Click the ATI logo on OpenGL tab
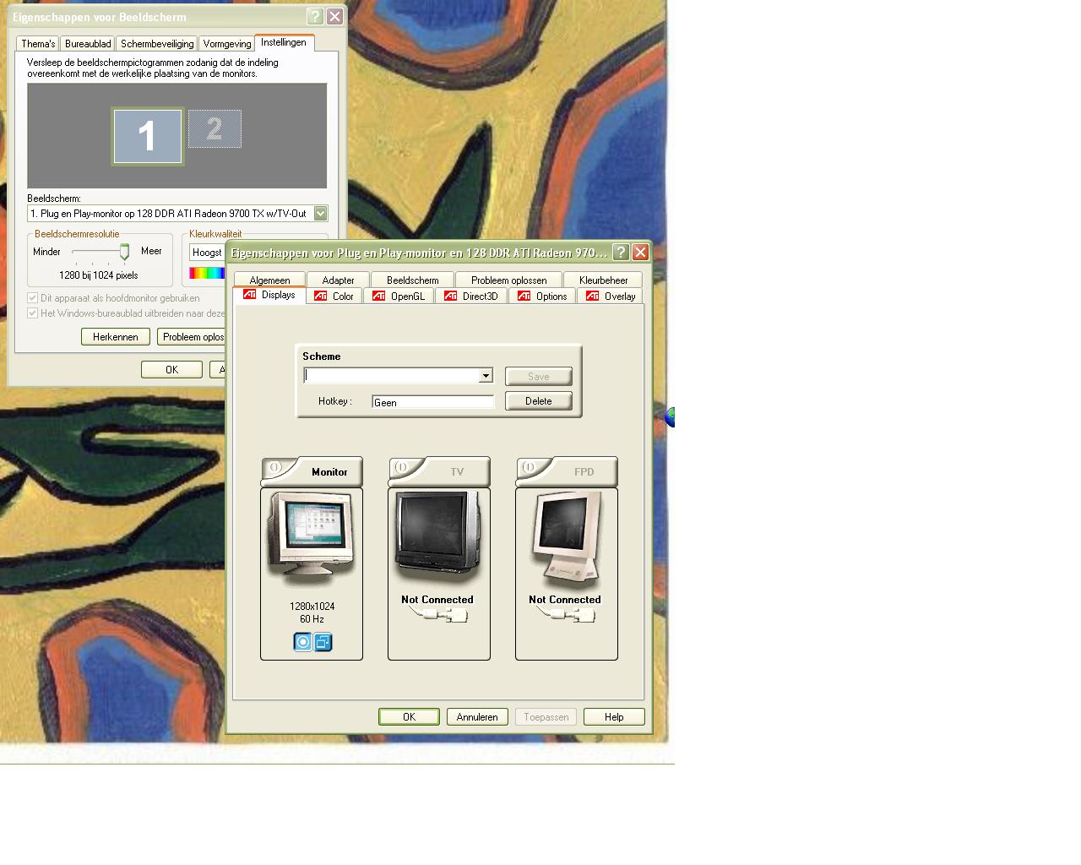 click(x=379, y=296)
